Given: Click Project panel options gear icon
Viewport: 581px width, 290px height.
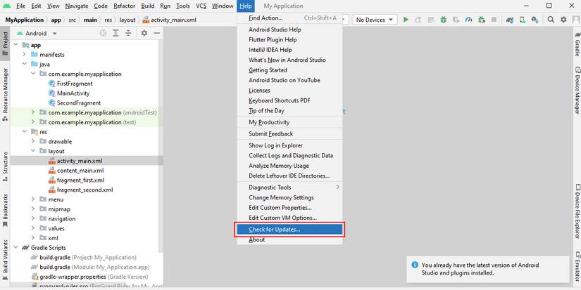Looking at the screenshot, I should (144, 33).
